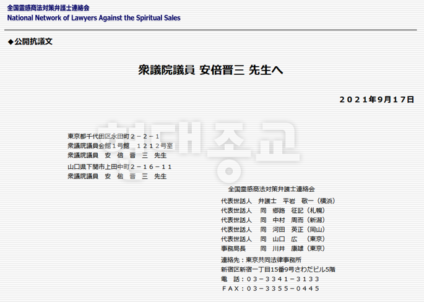
Task: Click address line 山口県下関市上田中町2-16-11
Action: 119,166
